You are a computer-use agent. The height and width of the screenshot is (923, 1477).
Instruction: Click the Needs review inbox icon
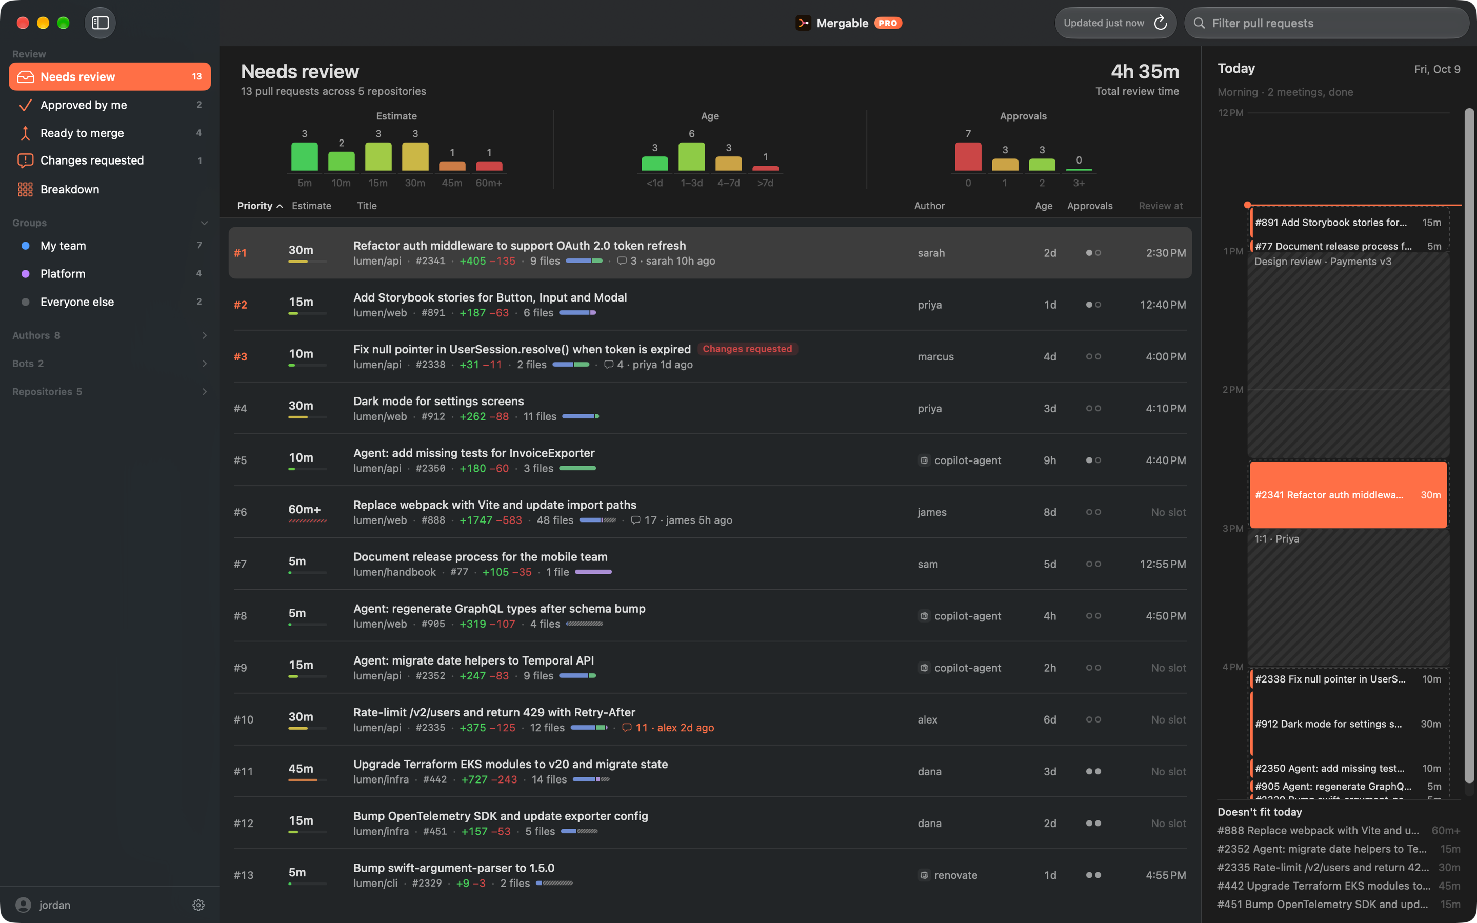pos(26,77)
